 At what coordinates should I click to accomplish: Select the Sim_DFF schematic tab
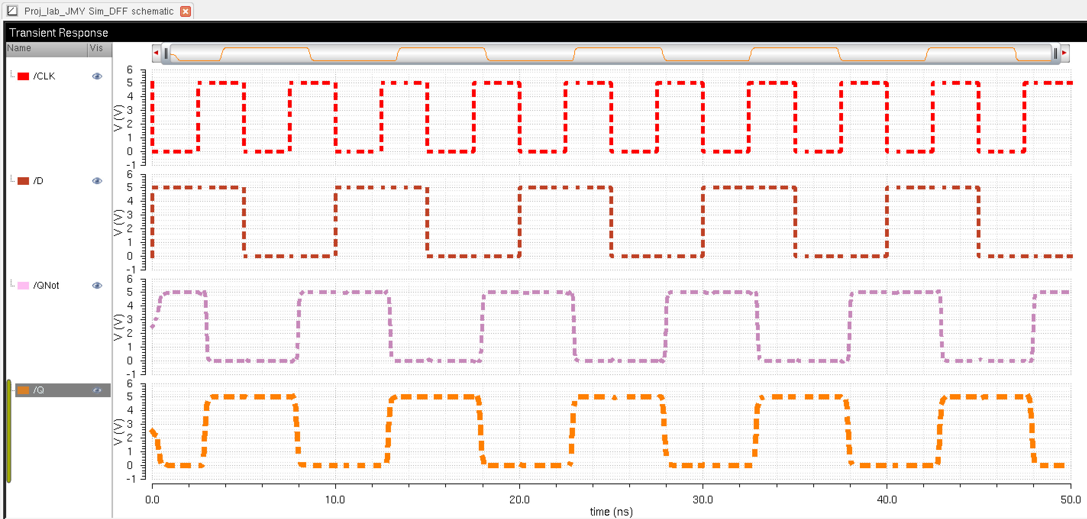coord(99,11)
